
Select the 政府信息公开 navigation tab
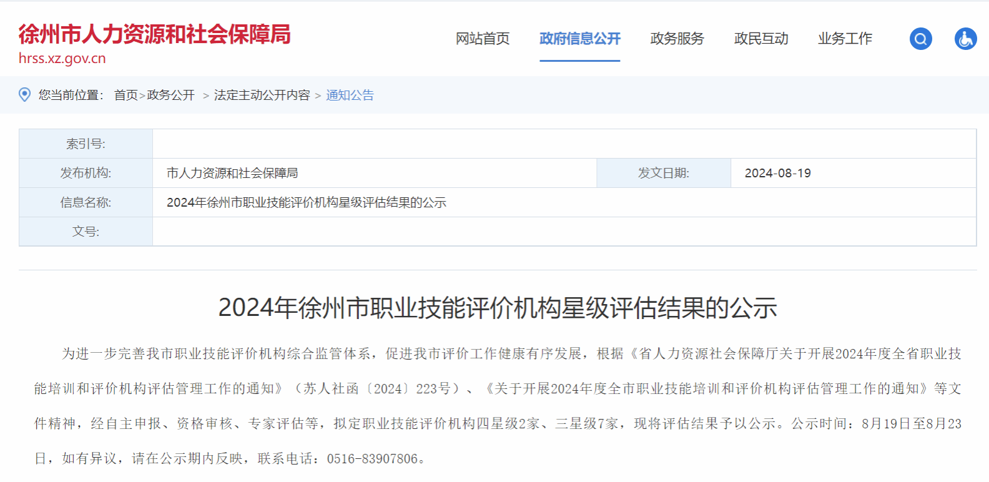tap(579, 39)
